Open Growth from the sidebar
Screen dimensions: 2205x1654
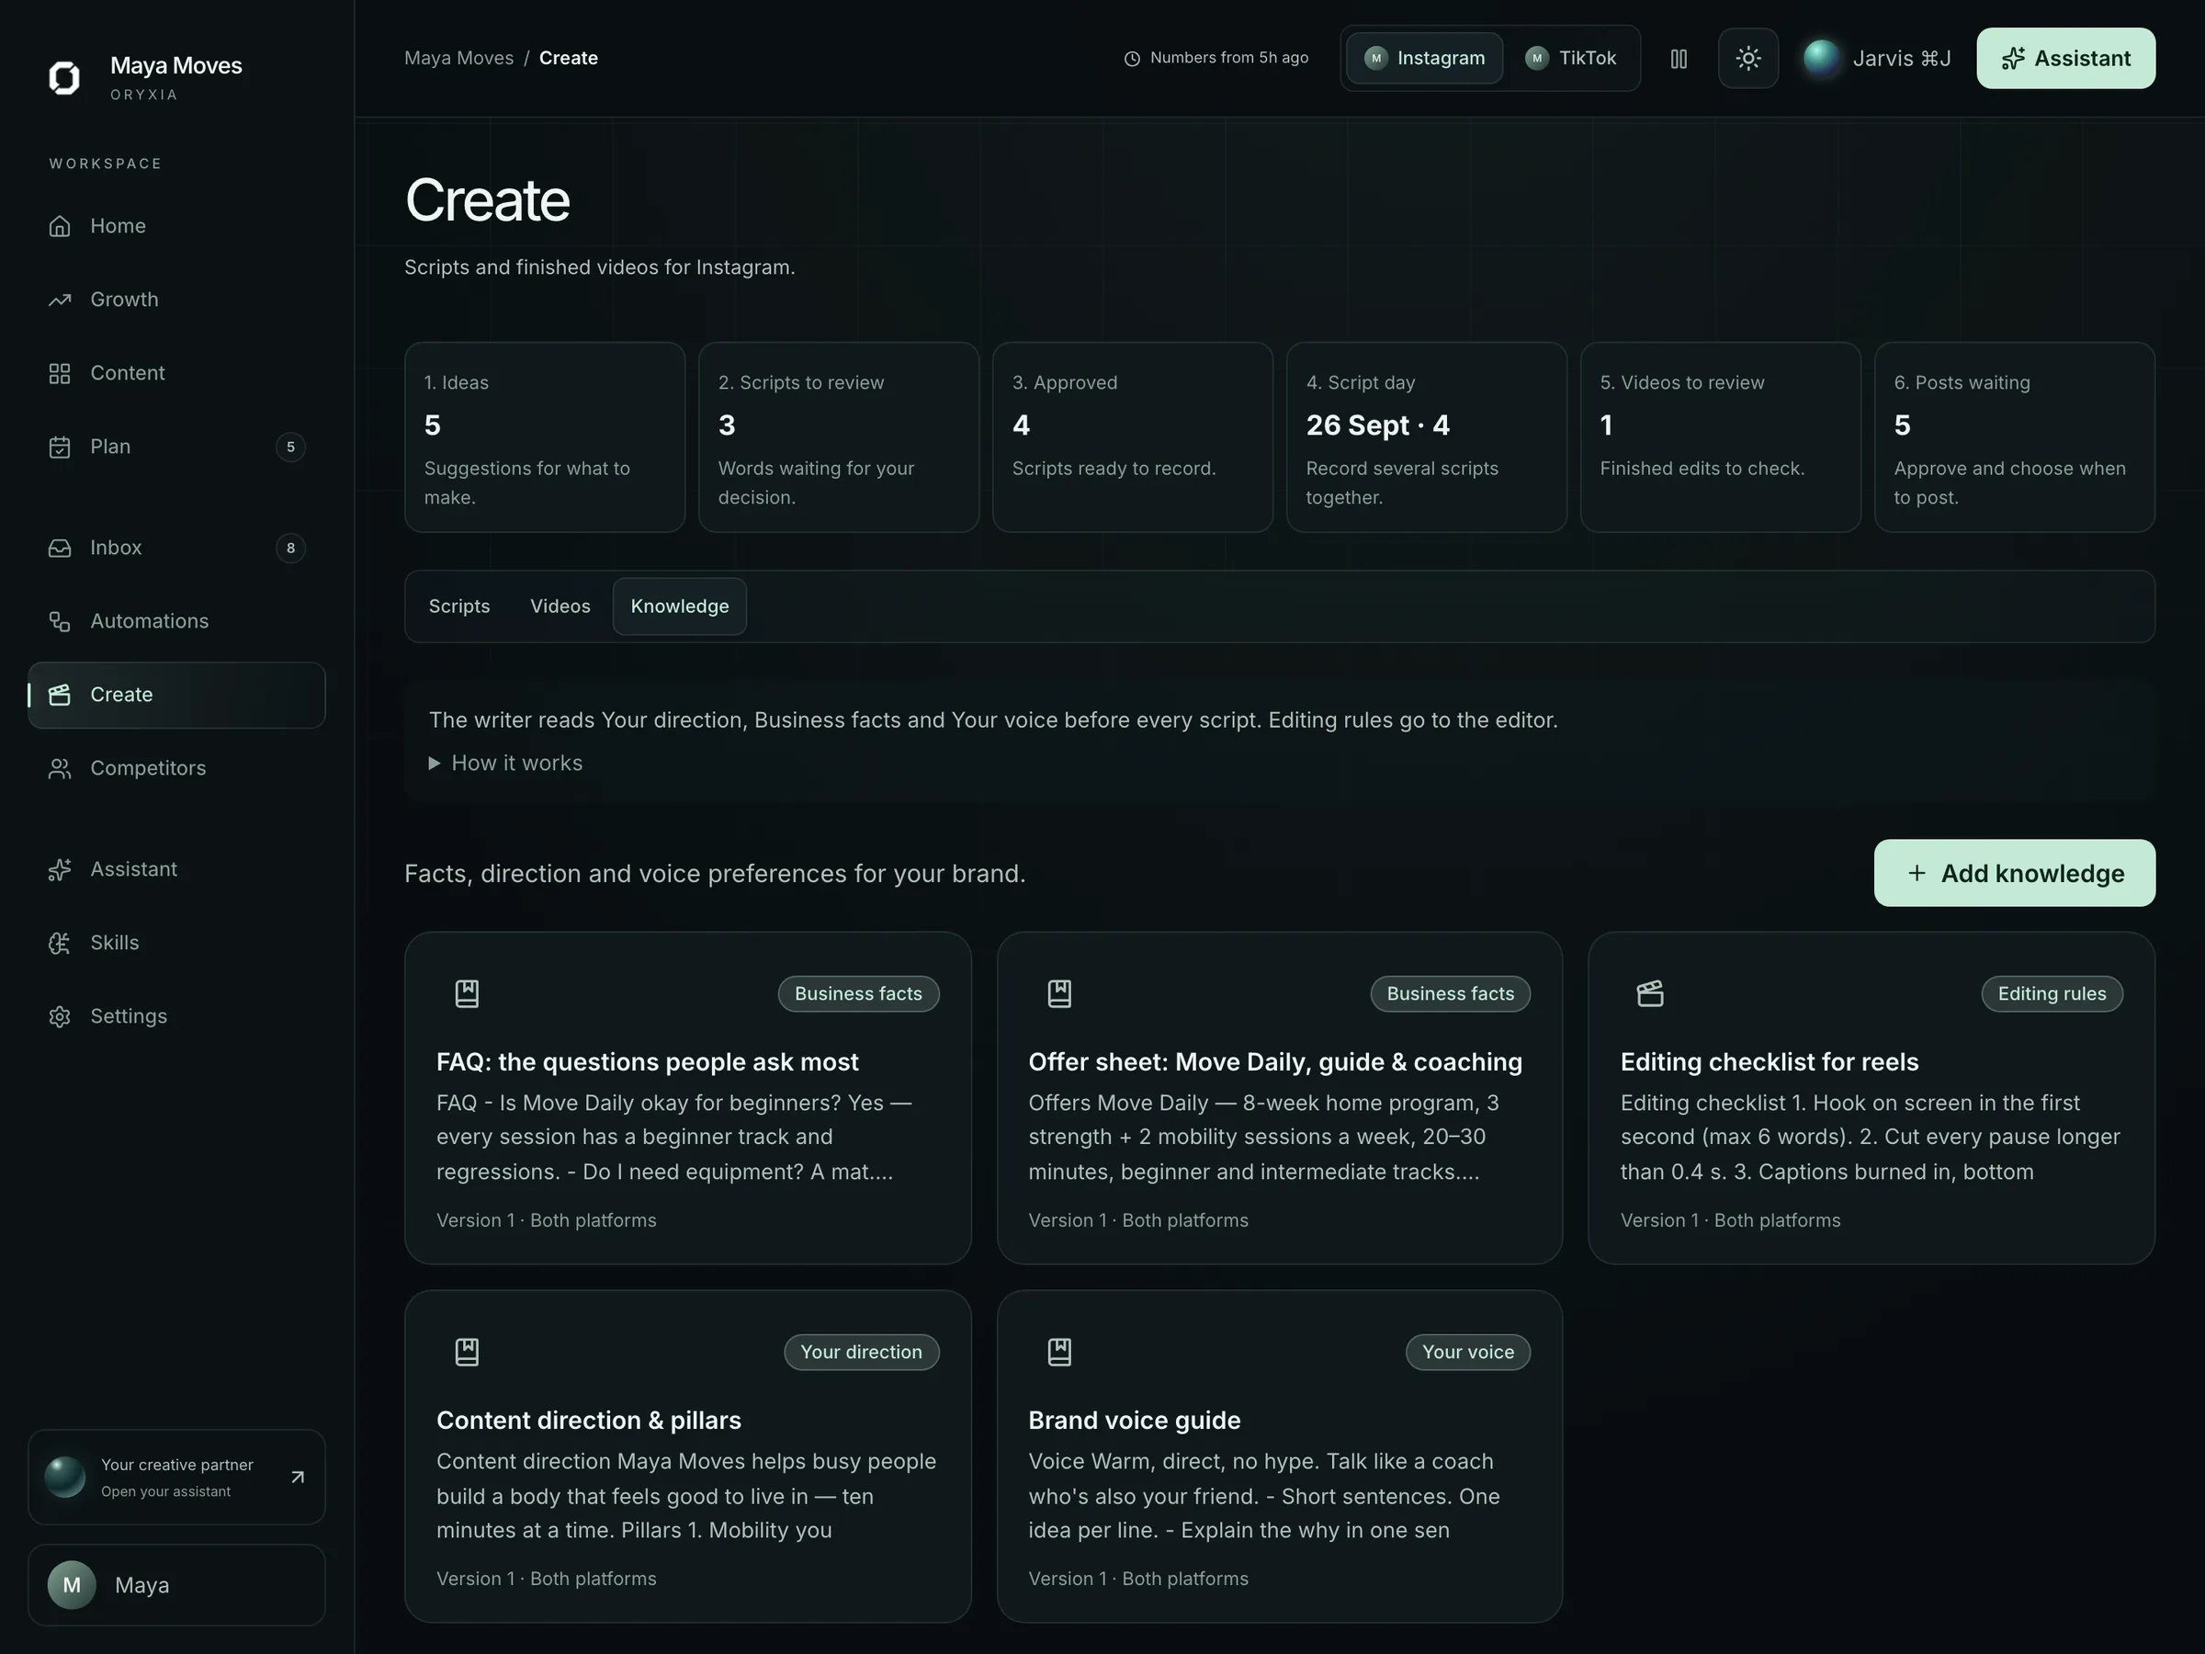[x=176, y=300]
